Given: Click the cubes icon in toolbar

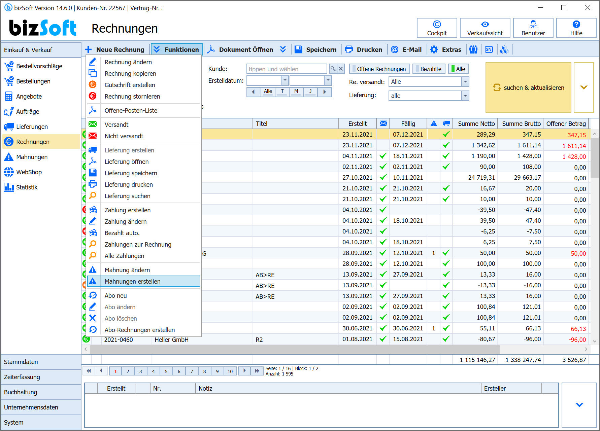Looking at the screenshot, I should [504, 49].
